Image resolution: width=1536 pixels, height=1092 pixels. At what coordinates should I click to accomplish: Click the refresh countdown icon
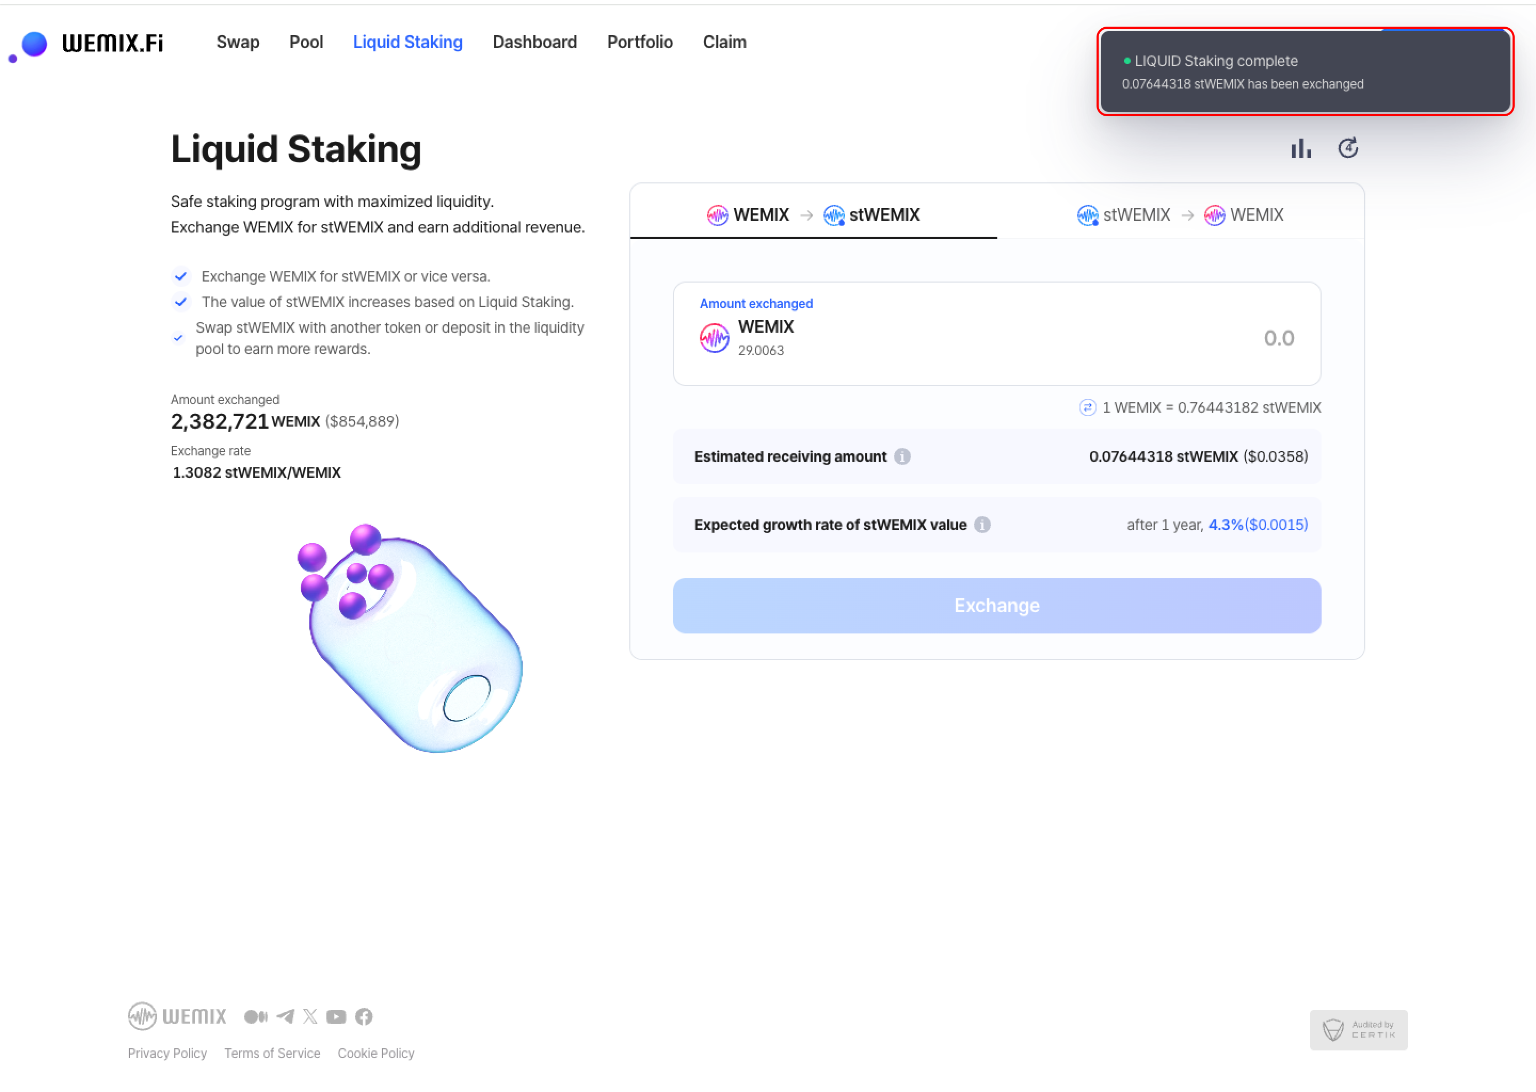[1348, 148]
